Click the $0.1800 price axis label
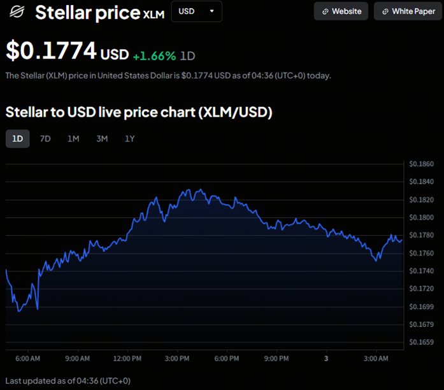444x390 pixels. pyautogui.click(x=421, y=217)
